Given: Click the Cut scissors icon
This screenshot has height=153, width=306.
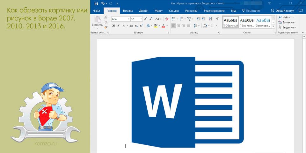Looking at the screenshot, I should (x=106, y=17).
